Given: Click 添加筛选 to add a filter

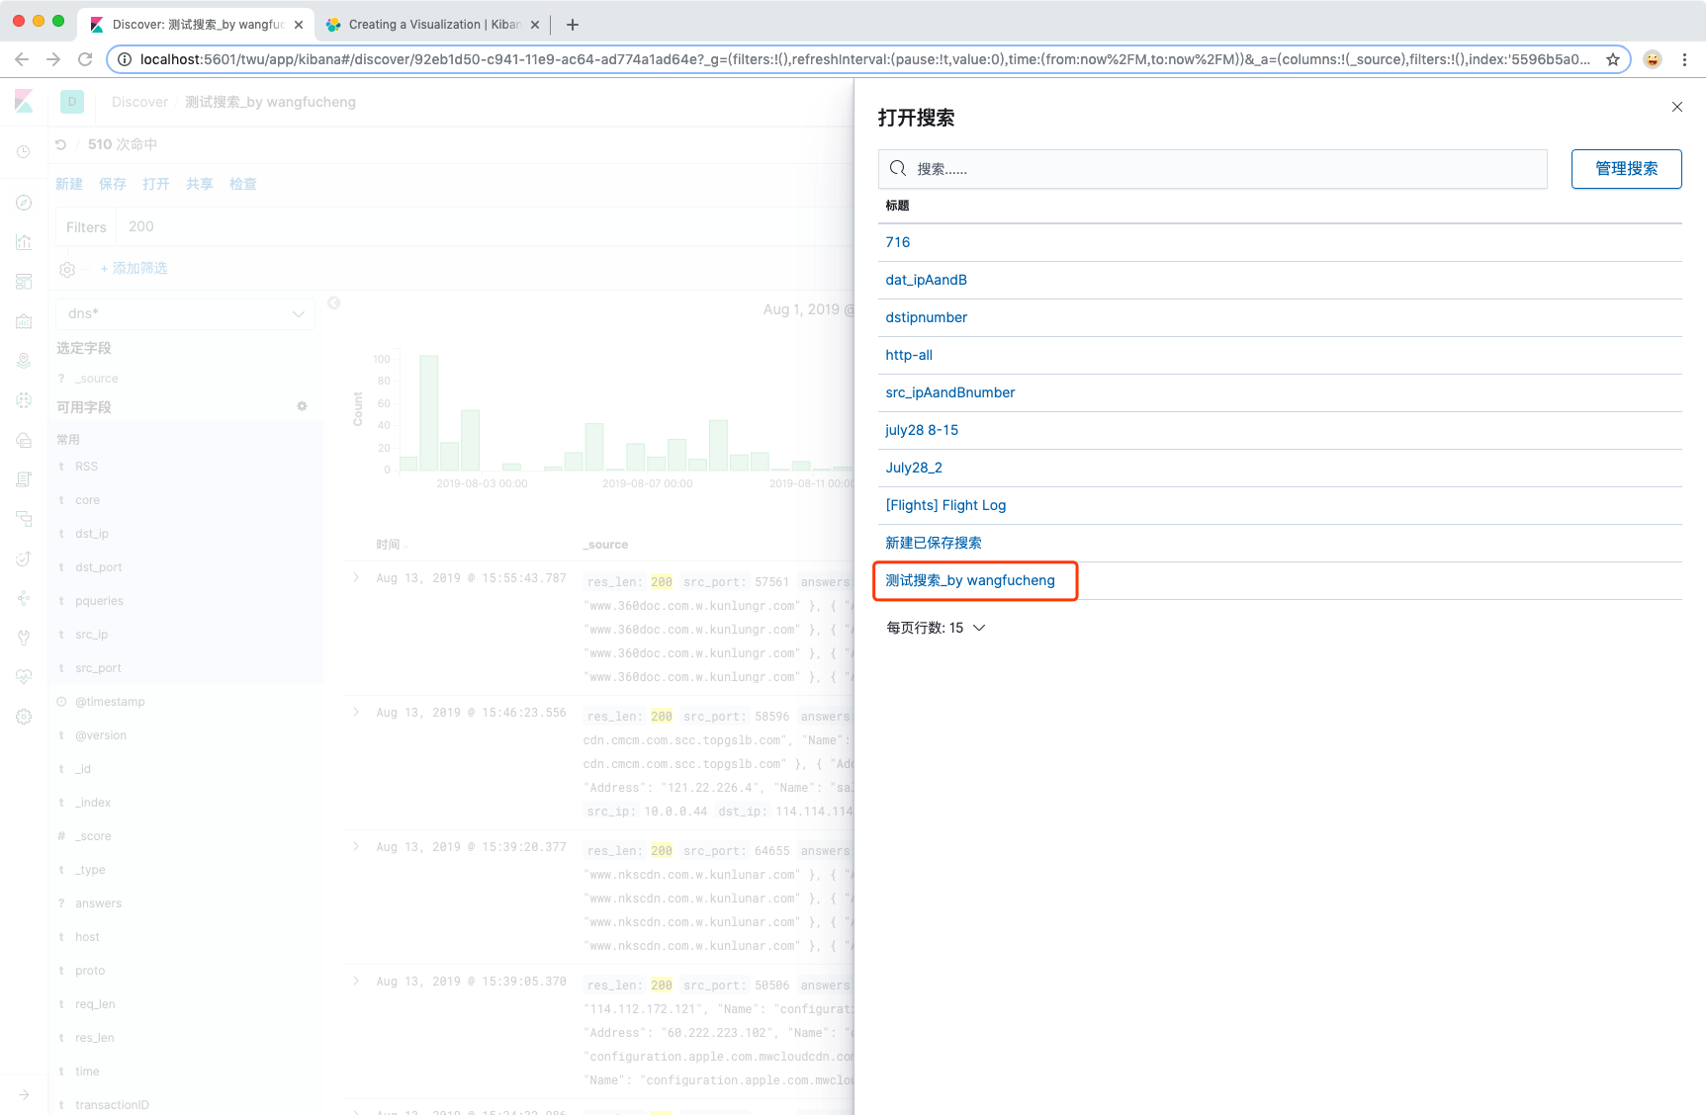Looking at the screenshot, I should (134, 269).
